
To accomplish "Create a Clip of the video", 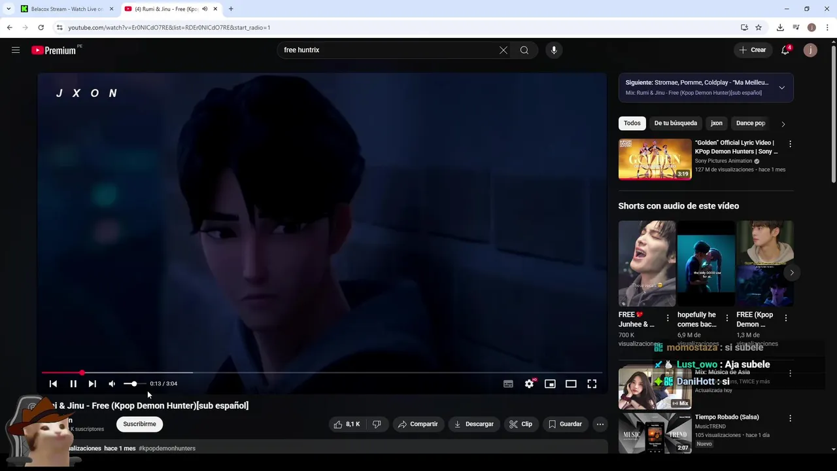I will (x=521, y=424).
